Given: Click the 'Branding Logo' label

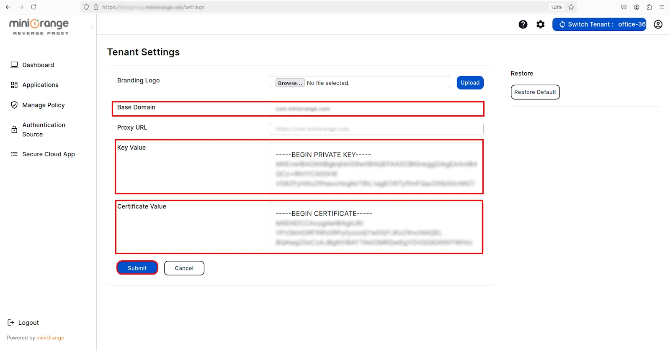Looking at the screenshot, I should (x=138, y=80).
